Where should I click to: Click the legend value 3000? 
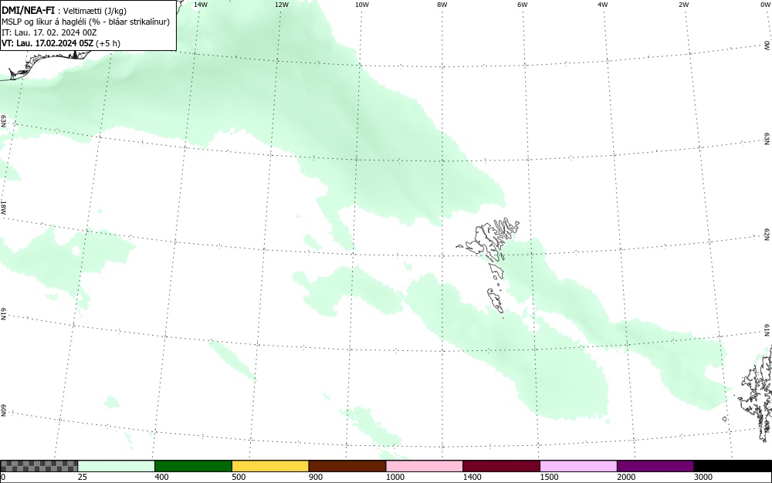[x=703, y=477]
